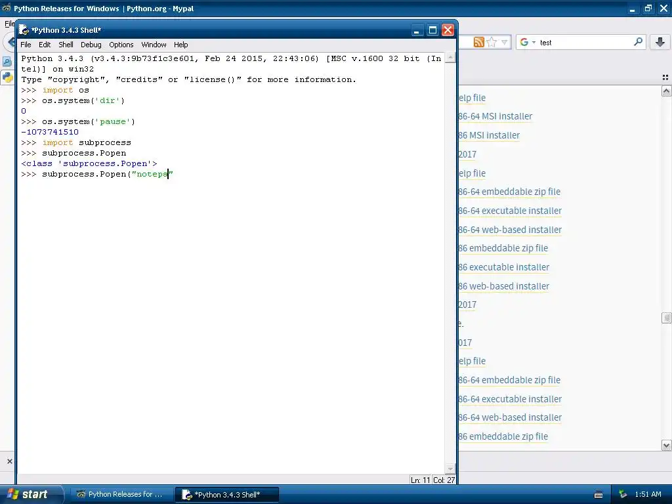Click the os.system('pause') line

[89, 121]
